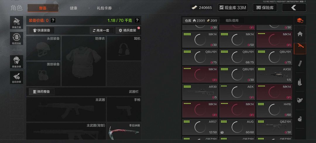Switch to the 礼包卡券 tab

[x=104, y=8]
